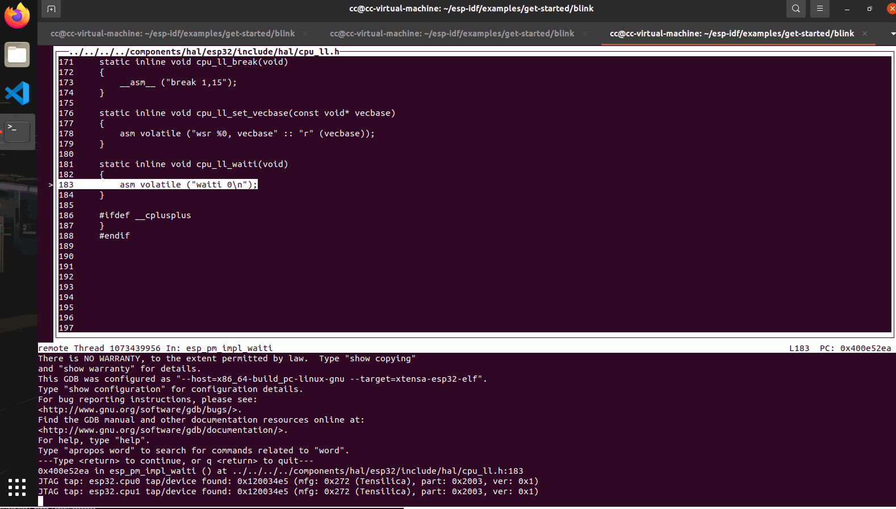Screen dimensions: 896x509
Task: Show Applications grid in dock
Action: tap(17, 487)
